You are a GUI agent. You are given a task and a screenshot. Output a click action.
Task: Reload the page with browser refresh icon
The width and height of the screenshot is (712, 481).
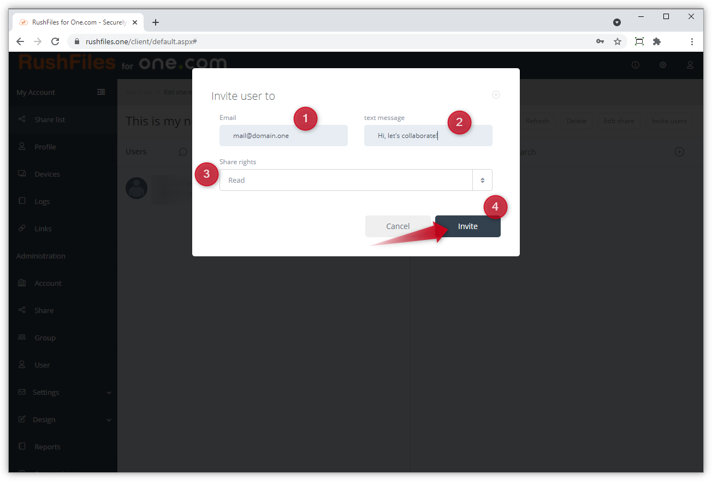tap(55, 41)
